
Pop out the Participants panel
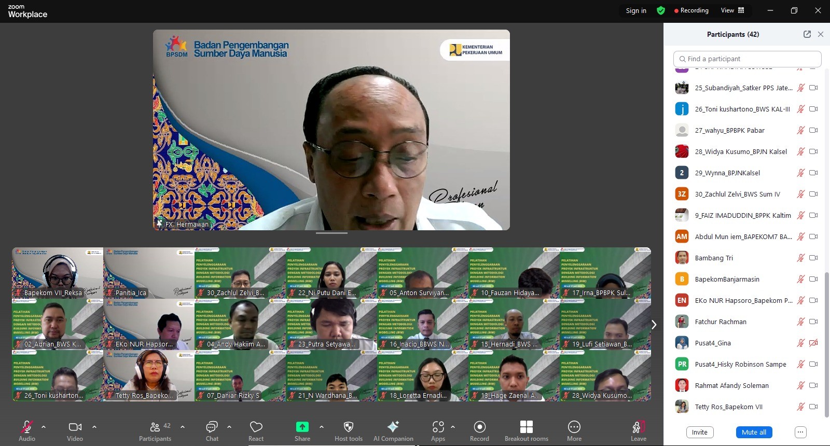click(x=807, y=34)
